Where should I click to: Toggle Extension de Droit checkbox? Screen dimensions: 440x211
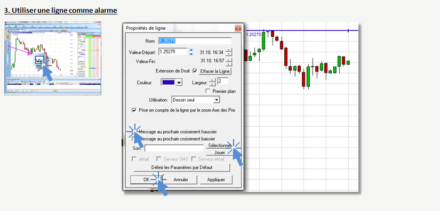[x=195, y=71]
